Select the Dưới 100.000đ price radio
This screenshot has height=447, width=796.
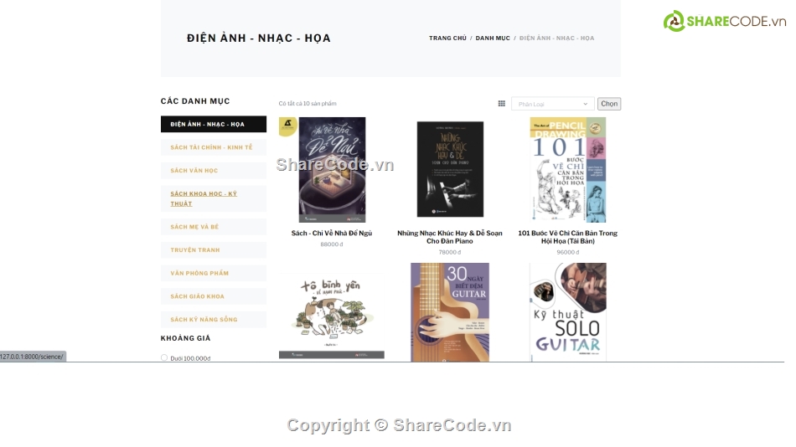164,357
